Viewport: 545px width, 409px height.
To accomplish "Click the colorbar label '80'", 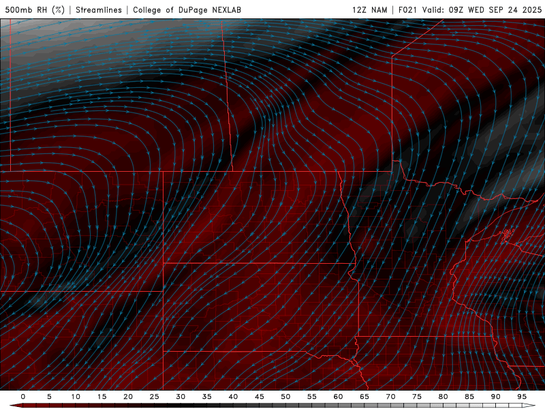I will click(x=443, y=397).
